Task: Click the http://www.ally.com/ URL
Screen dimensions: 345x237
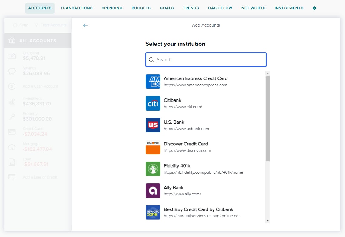Action: (x=182, y=194)
